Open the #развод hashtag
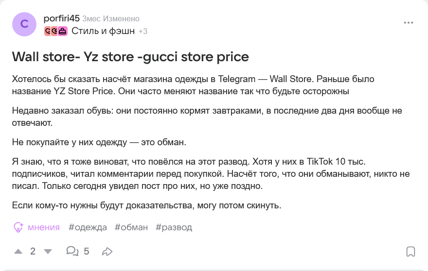Viewport: 428px width, 271px height. click(174, 227)
